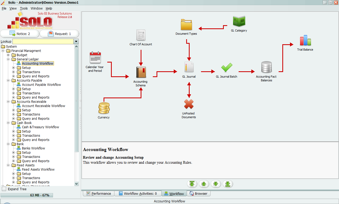Viewport: 339px width, 204px height.
Task: Click the Notice: 2 button
Action: [x=20, y=34]
